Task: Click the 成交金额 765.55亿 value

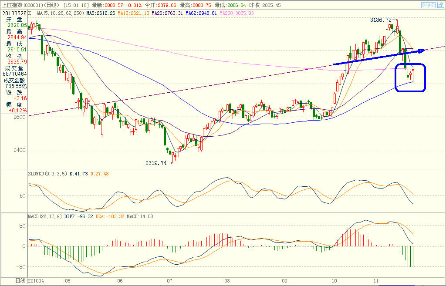Action: point(16,86)
